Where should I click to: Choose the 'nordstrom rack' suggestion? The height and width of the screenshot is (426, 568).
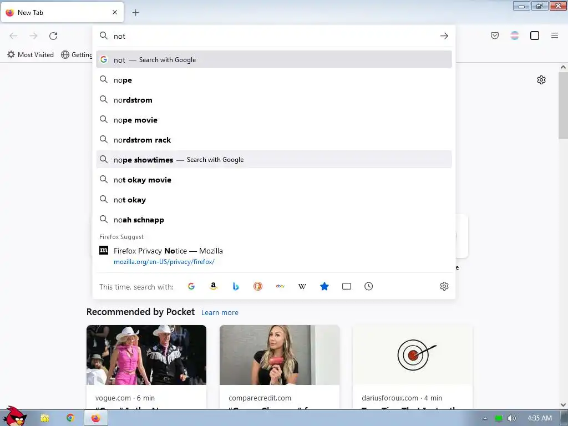(274, 140)
